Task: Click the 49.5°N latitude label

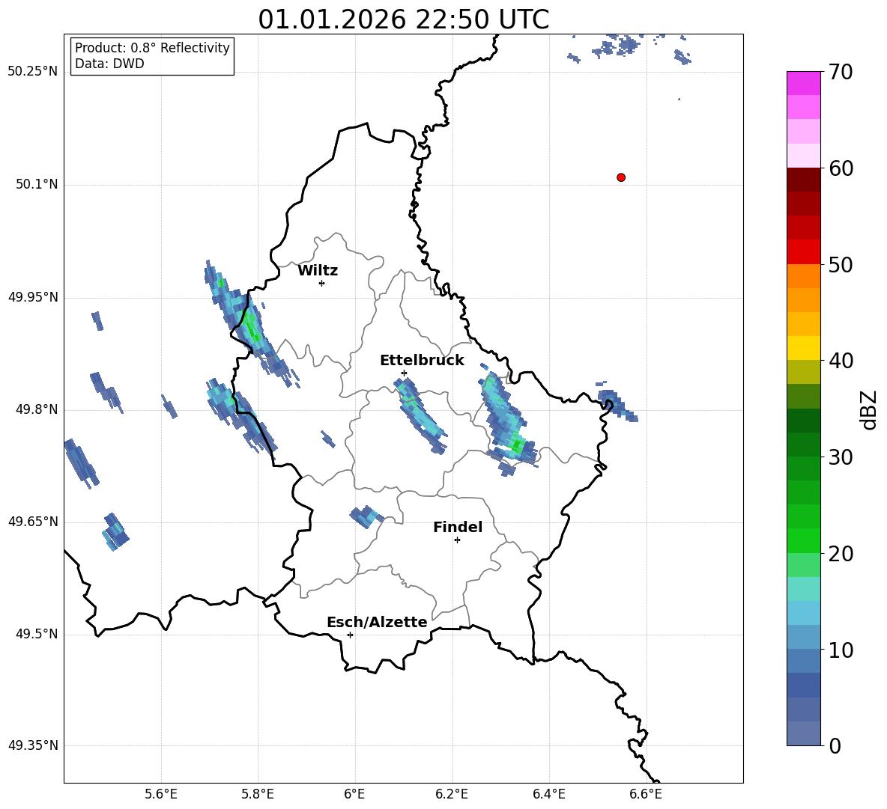Action: (37, 634)
